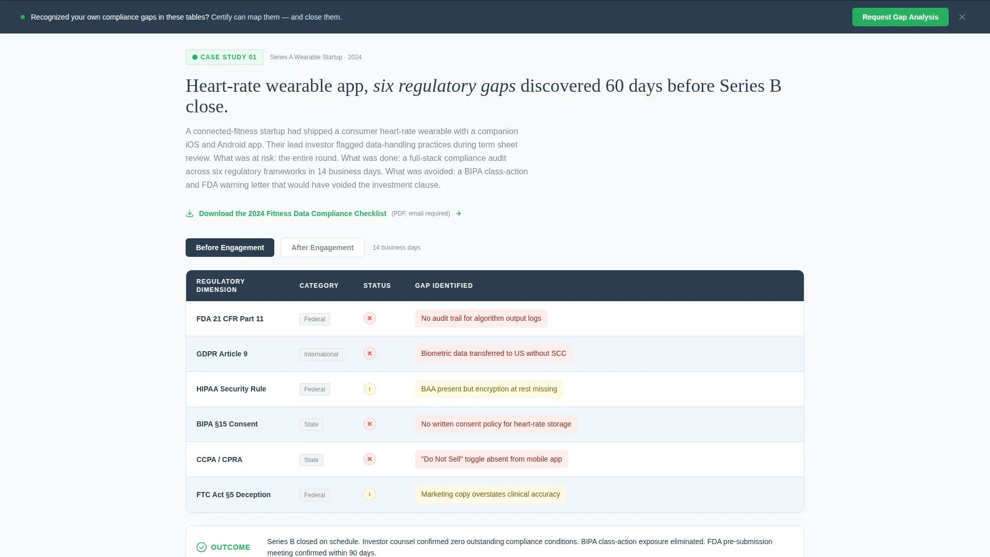Image resolution: width=990 pixels, height=557 pixels.
Task: Click the arrow icon after the PDF note
Action: coord(458,214)
